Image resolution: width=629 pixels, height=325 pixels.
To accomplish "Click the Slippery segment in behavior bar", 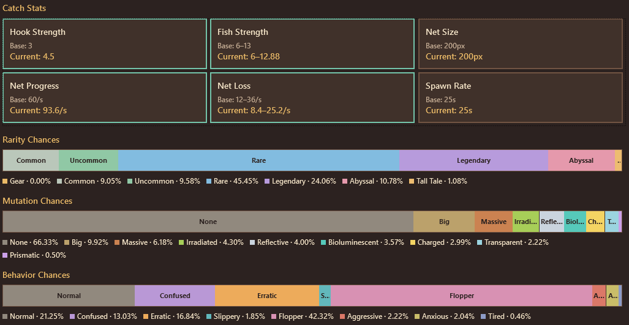I will [x=325, y=296].
